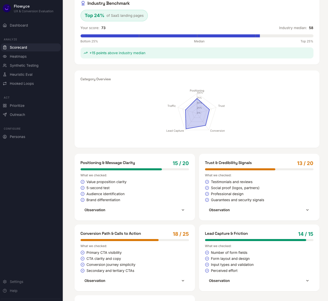Click the "+15 points above industry median" banner
Viewport: 328px width, 301px height.
click(197, 53)
